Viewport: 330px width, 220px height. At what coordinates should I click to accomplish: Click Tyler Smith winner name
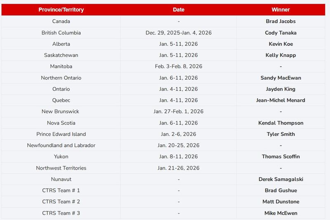coord(280,134)
